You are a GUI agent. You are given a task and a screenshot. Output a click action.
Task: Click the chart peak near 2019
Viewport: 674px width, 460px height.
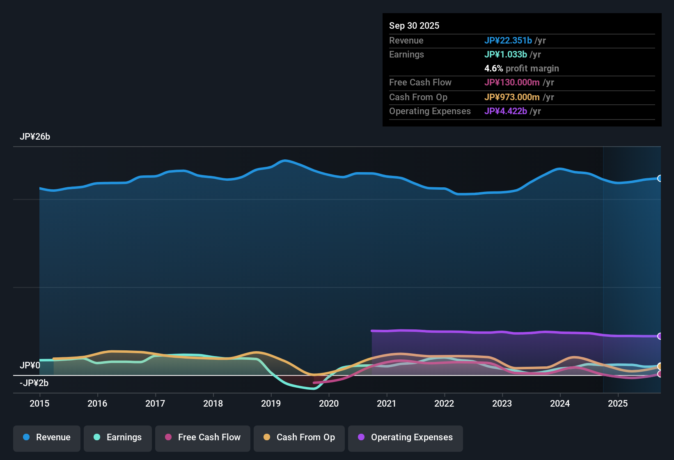[285, 160]
